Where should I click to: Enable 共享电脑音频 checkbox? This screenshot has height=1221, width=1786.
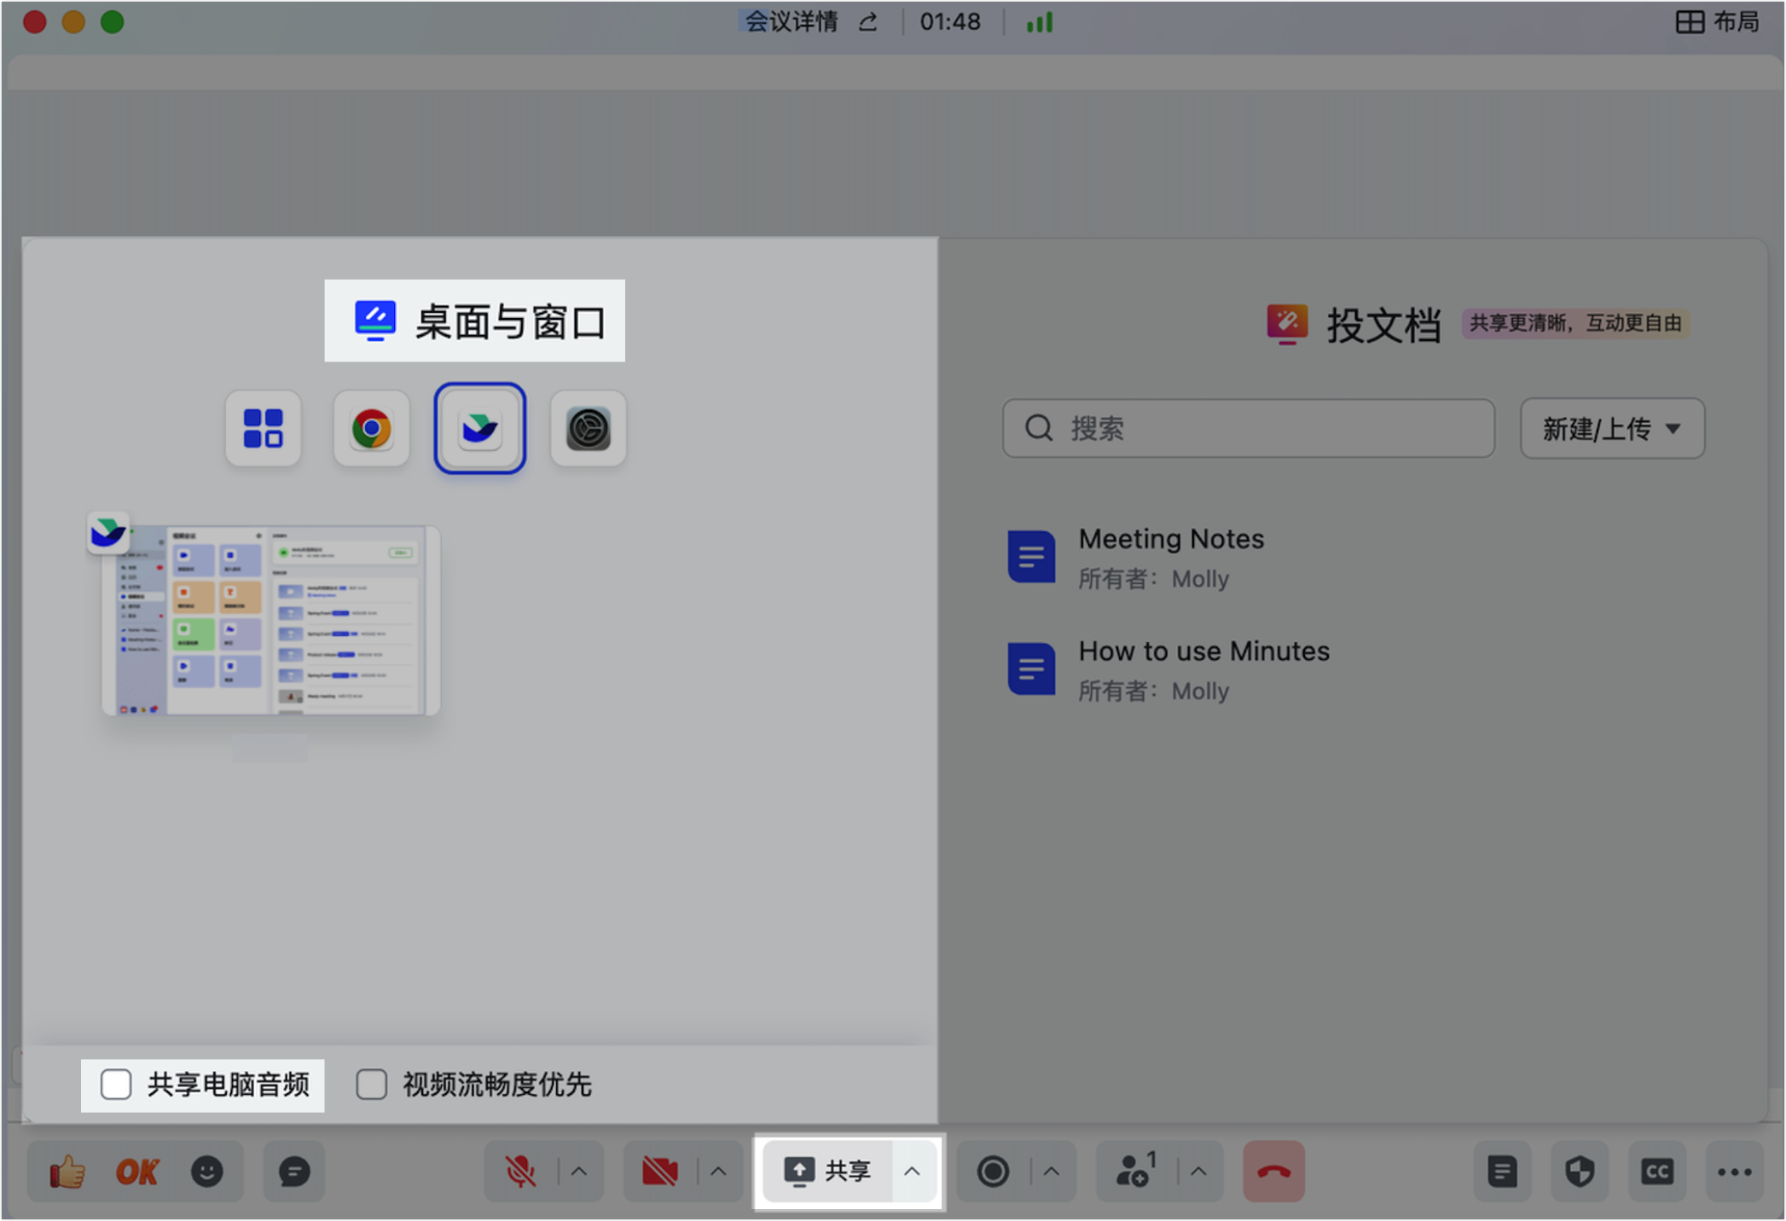click(115, 1084)
